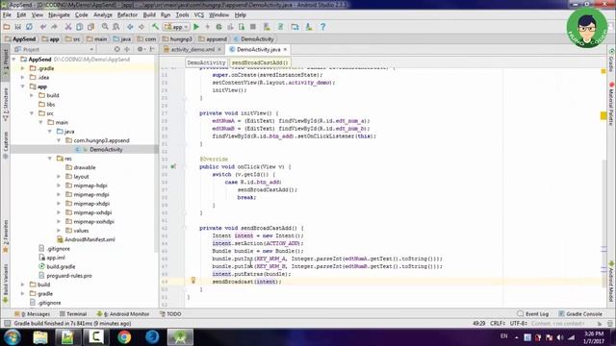The width and height of the screenshot is (616, 346).
Task: Open the app run configuration dropdown
Action: (x=177, y=27)
